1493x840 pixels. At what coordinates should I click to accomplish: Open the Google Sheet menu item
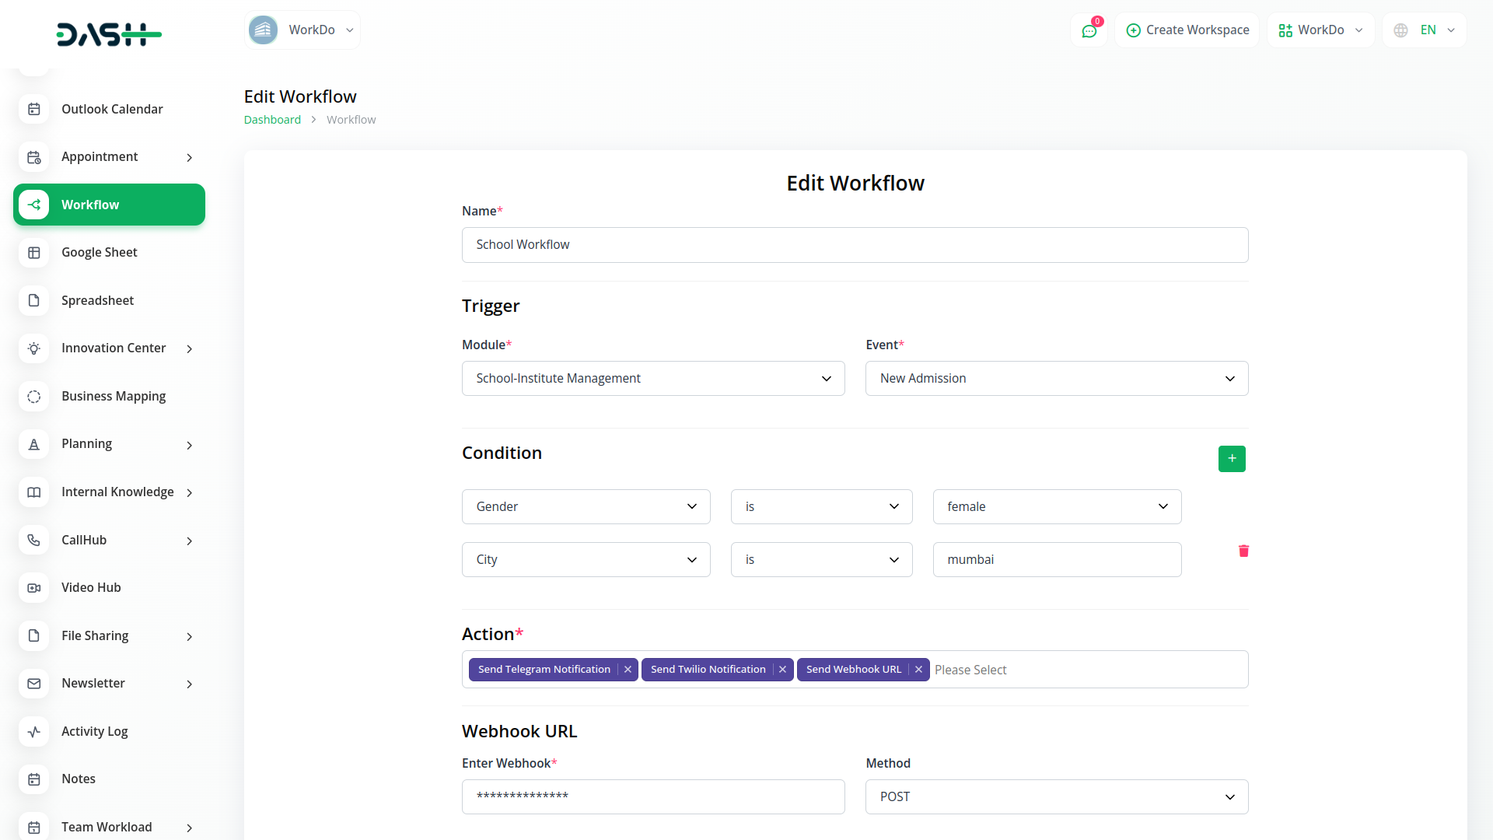(100, 253)
